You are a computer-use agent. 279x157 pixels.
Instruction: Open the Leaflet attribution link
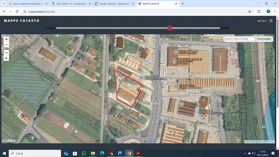pyautogui.click(x=248, y=141)
